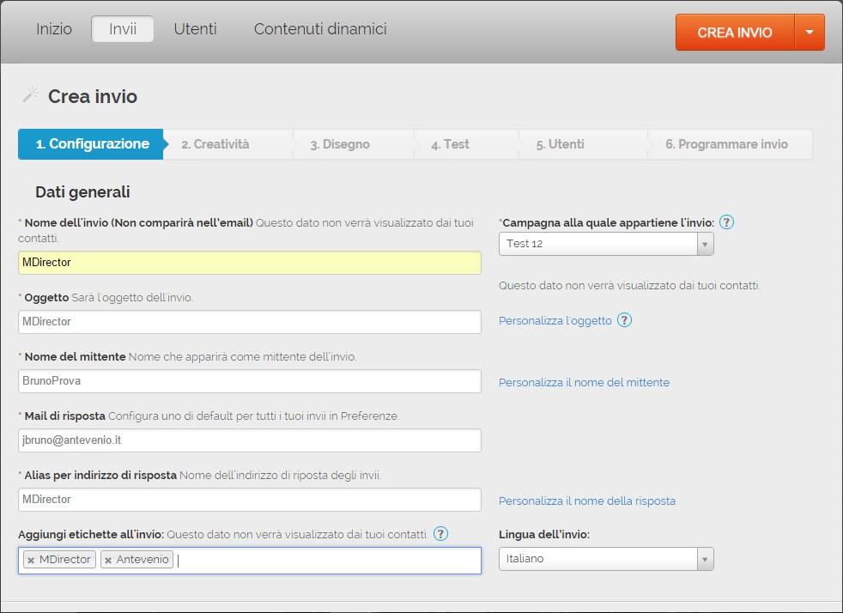
Task: Open the Lingua dell'invio Italiano dropdown
Action: point(704,559)
